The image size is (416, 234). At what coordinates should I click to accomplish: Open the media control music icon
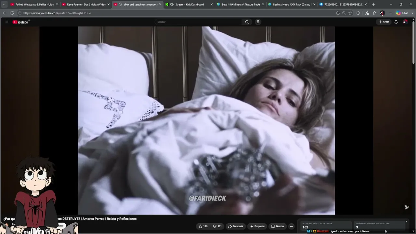click(x=367, y=13)
